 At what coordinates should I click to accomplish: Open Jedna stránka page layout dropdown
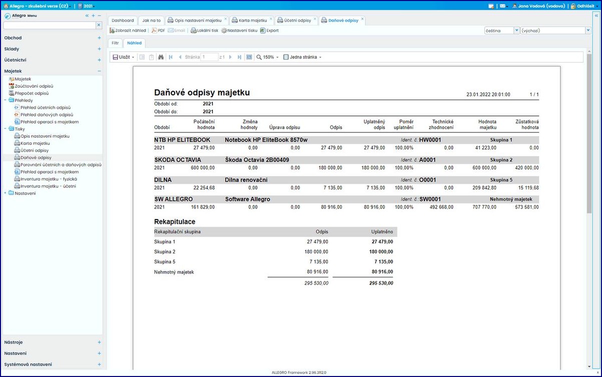302,57
